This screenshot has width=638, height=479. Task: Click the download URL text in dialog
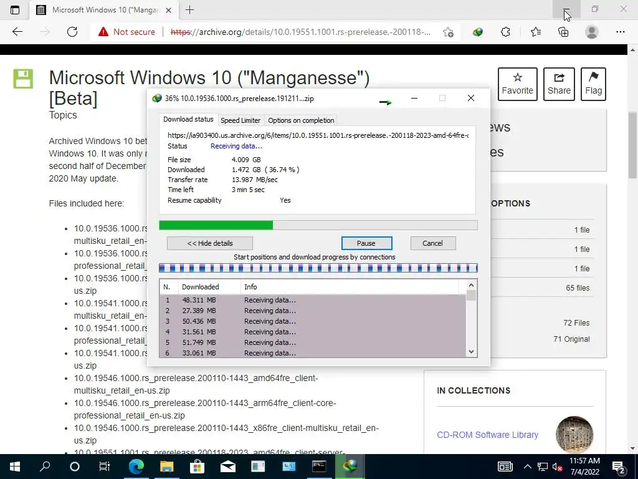point(318,135)
